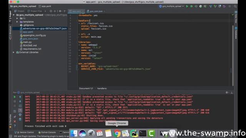Image resolution: width=246 pixels, height=138 pixels.
Task: Start the Debug session from the top toolbar
Action: 191,7
